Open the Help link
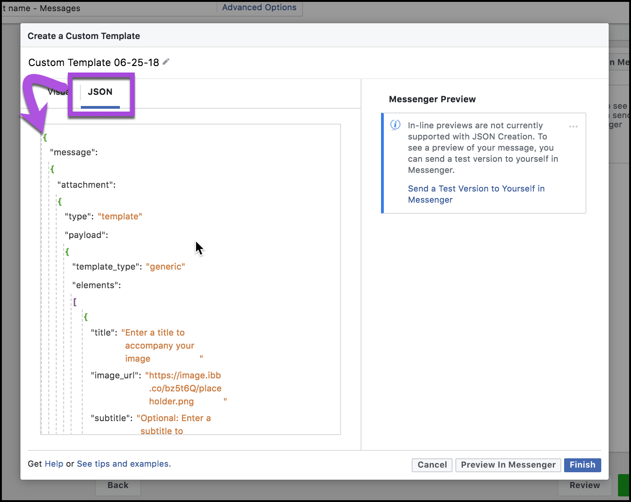The image size is (631, 502). [x=54, y=463]
